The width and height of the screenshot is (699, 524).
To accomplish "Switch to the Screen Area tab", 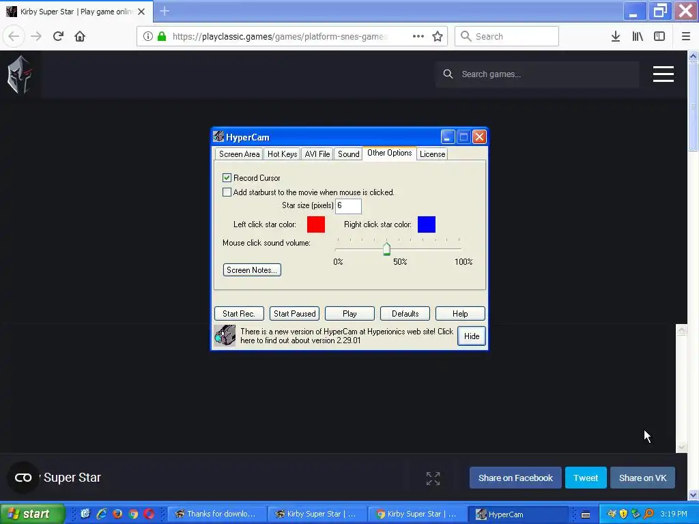I will click(239, 154).
